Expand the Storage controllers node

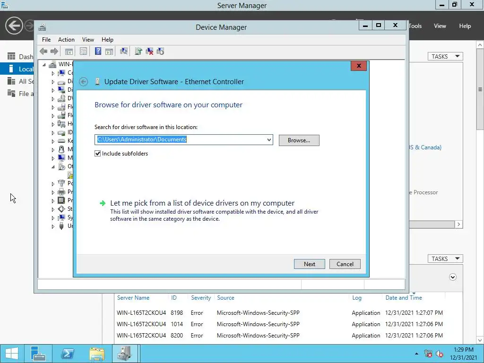pos(53,209)
